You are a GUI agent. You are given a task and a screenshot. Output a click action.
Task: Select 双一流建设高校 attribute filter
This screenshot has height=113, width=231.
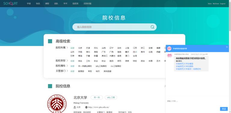click(85, 66)
